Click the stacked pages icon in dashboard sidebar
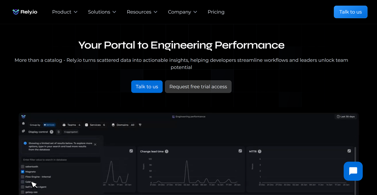377x195 pixels. tap(24, 131)
